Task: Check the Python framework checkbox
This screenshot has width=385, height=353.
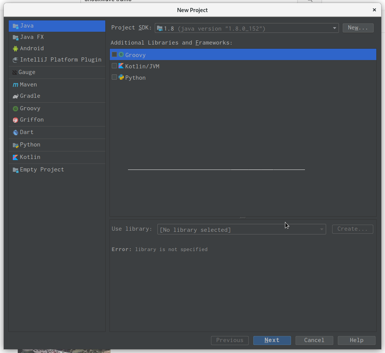Action: 114,77
